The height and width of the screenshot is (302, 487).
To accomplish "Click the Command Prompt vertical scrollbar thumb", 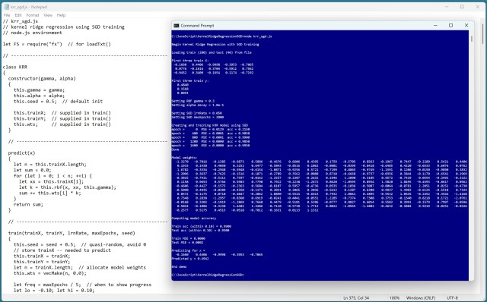I will [x=472, y=39].
